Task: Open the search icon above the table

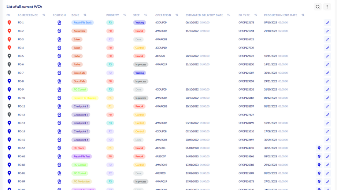Action: tap(318, 7)
